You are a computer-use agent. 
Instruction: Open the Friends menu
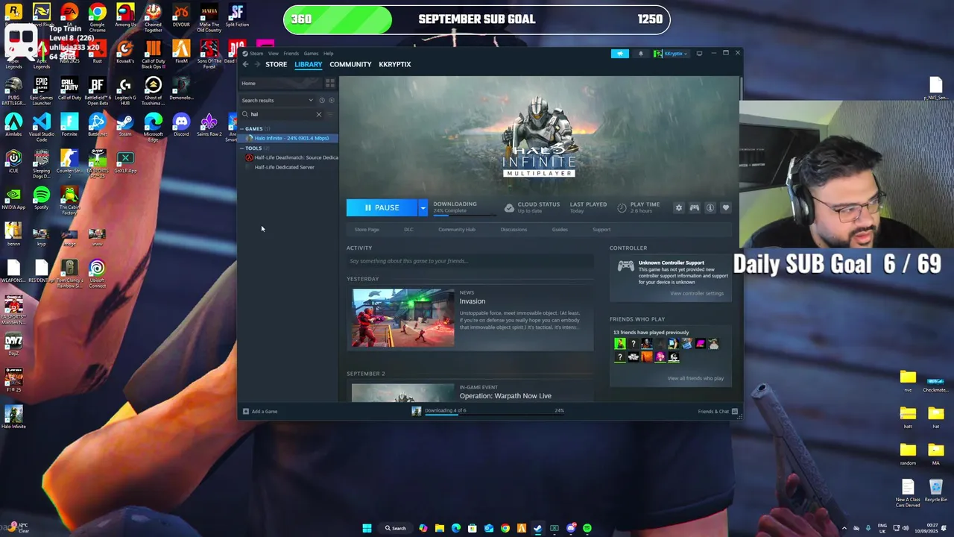coord(291,54)
